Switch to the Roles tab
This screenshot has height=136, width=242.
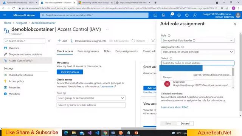click(107, 51)
